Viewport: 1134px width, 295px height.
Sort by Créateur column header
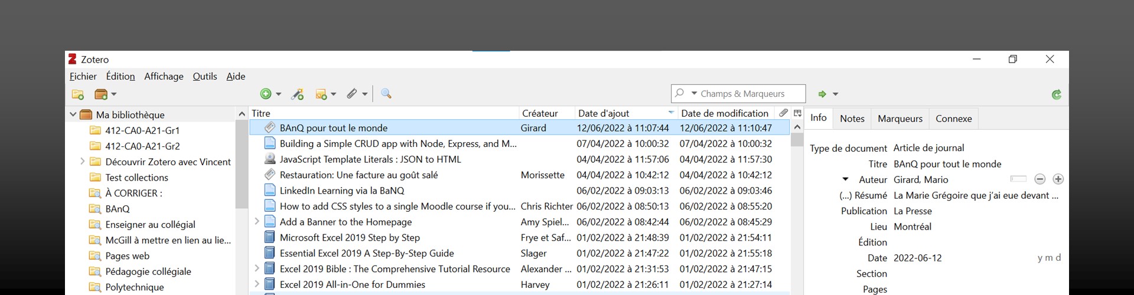click(547, 113)
